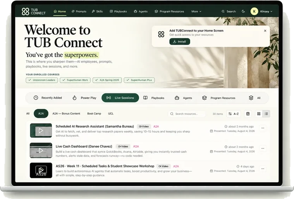The image size is (294, 199).
Task: Play the Live Cash Dashboard thumbnail
Action: tap(41, 150)
